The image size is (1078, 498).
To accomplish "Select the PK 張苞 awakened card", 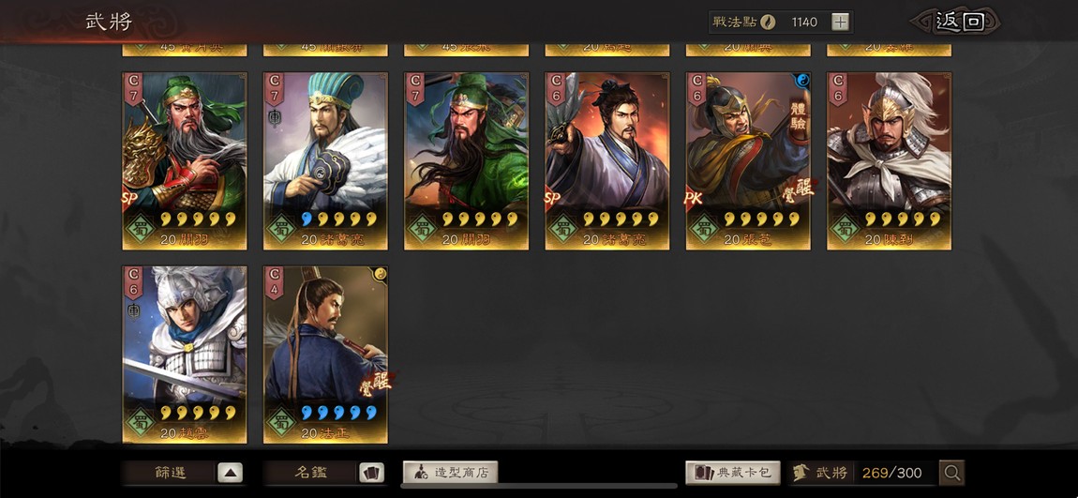I will click(x=748, y=161).
